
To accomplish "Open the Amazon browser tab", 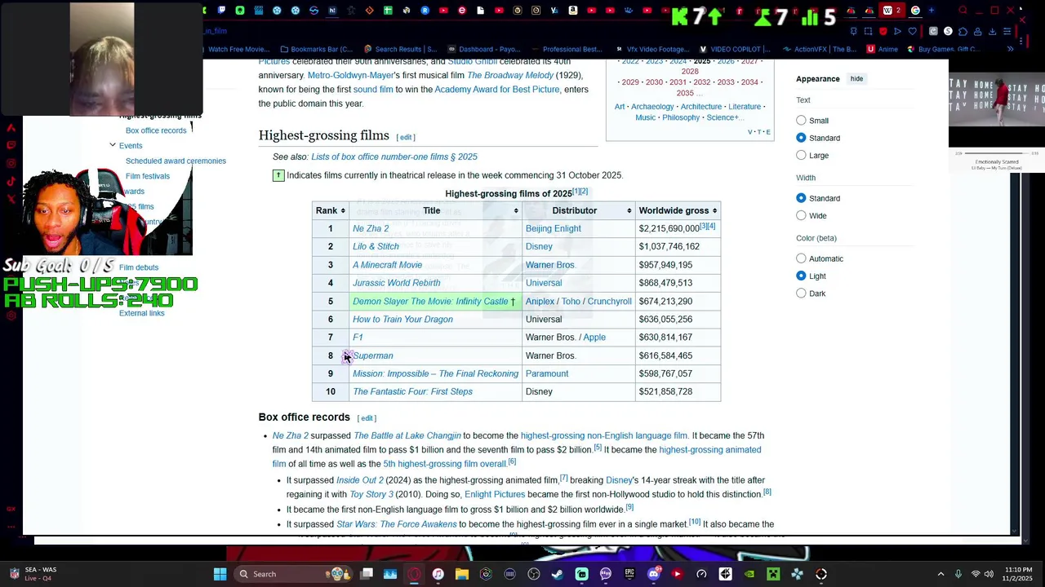I will (x=573, y=11).
